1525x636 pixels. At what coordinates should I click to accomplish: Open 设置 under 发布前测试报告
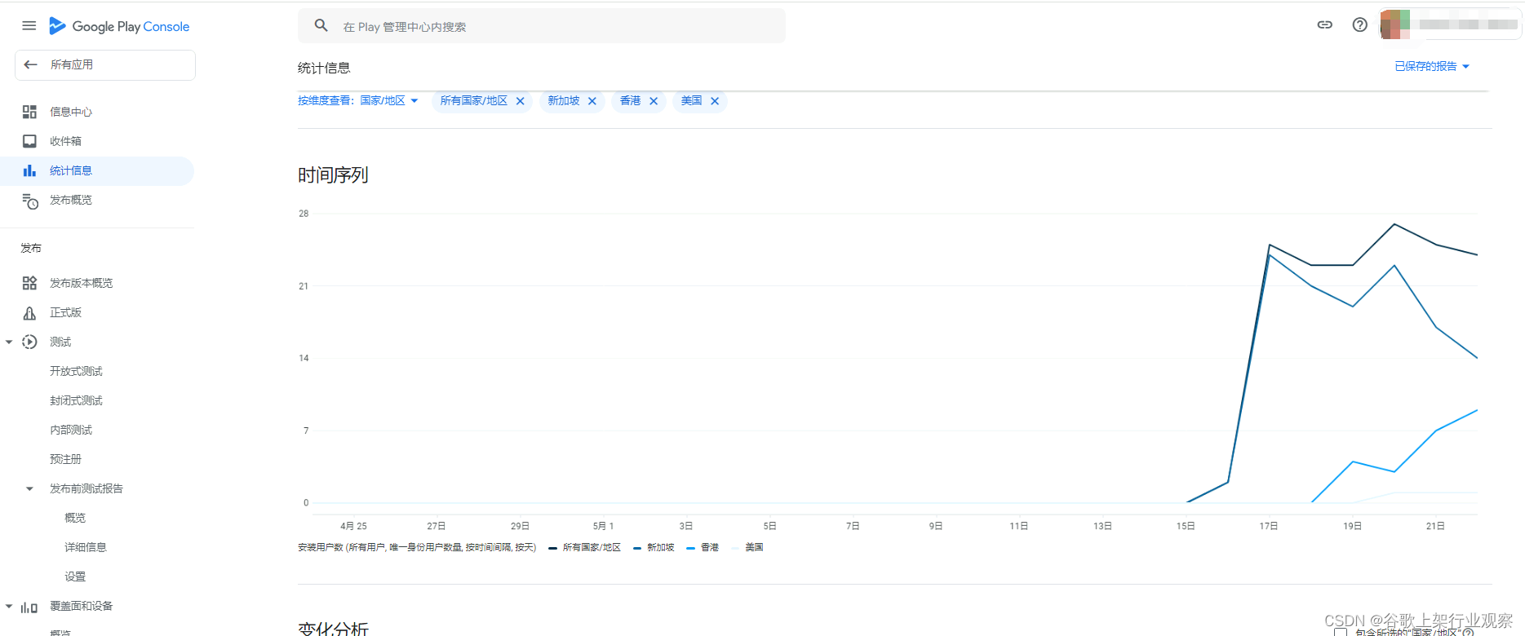click(75, 576)
